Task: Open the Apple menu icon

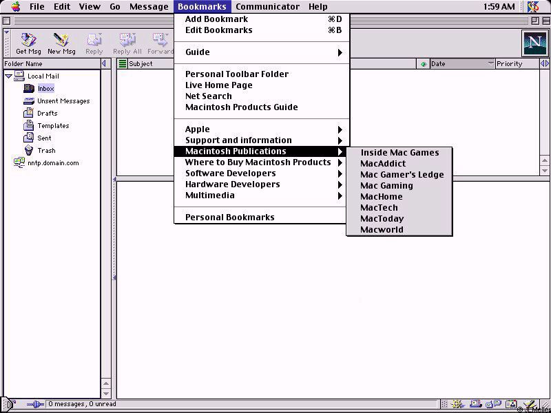Action: (15, 7)
